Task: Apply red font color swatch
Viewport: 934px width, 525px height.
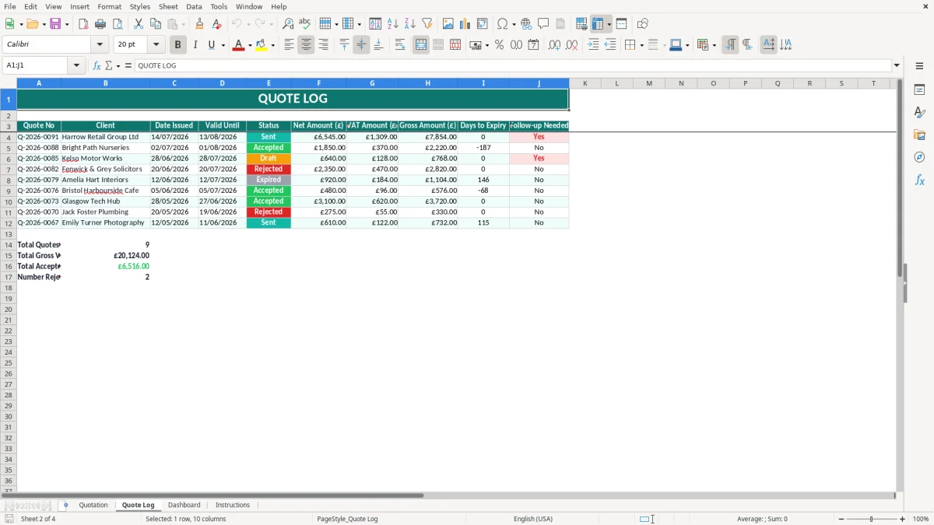Action: [238, 45]
